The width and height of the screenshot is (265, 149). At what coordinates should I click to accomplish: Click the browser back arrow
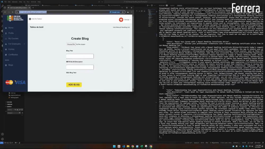[5, 12]
